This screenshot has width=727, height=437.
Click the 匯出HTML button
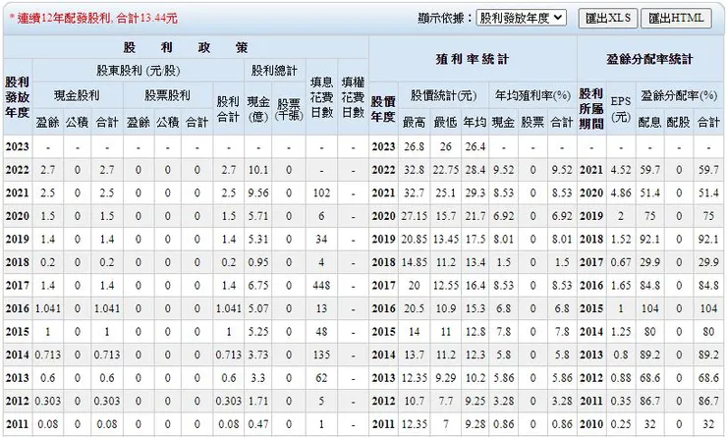pyautogui.click(x=676, y=18)
